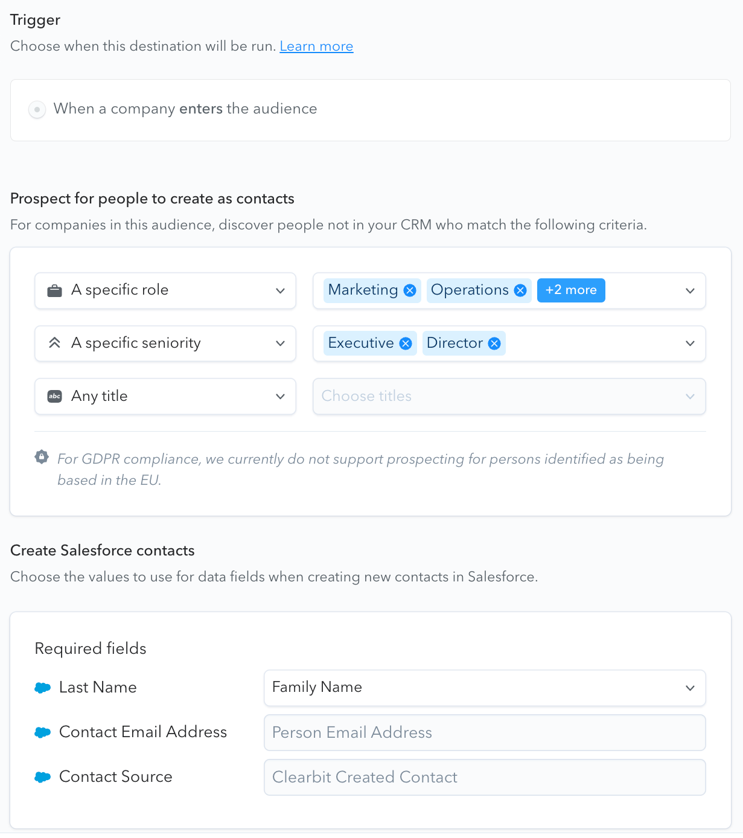Click the double-chevron seniority icon
The height and width of the screenshot is (838, 743).
tap(55, 343)
